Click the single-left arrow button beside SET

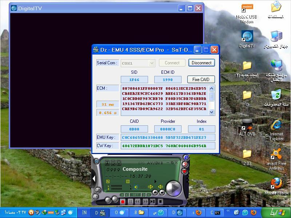click(x=127, y=195)
